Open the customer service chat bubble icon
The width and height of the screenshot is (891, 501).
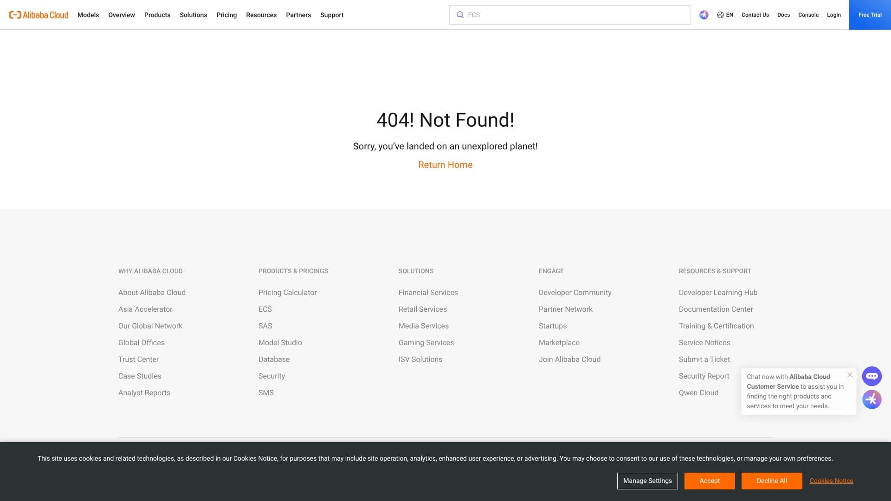point(872,376)
